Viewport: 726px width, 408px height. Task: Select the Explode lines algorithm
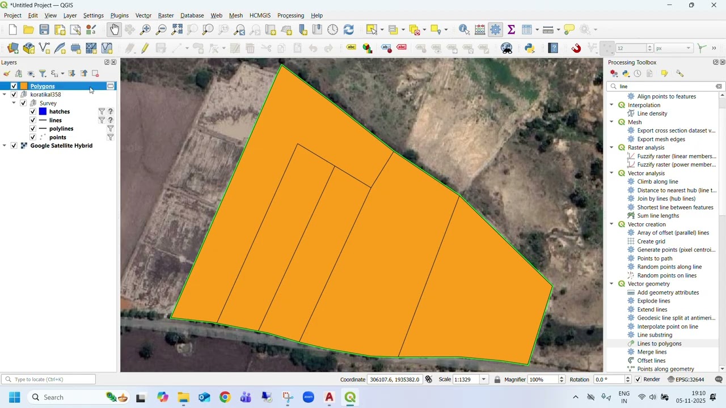653,301
